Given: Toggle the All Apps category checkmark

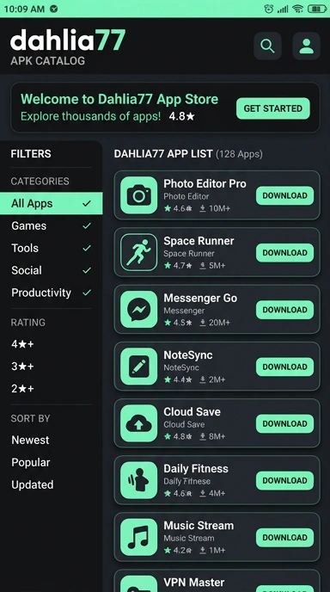Looking at the screenshot, I should [x=87, y=203].
